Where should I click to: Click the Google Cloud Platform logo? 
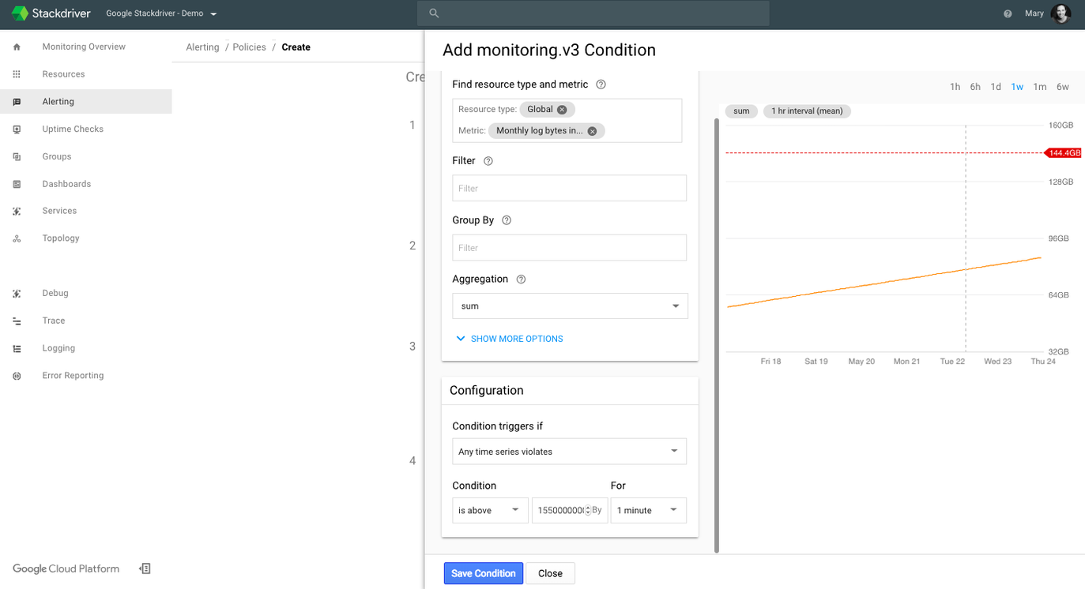point(66,568)
